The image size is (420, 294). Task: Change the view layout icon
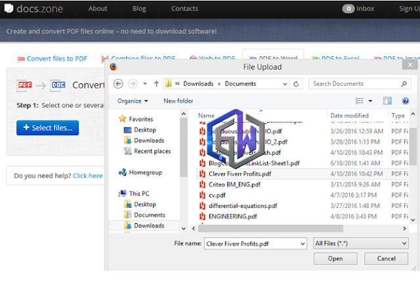click(360, 101)
